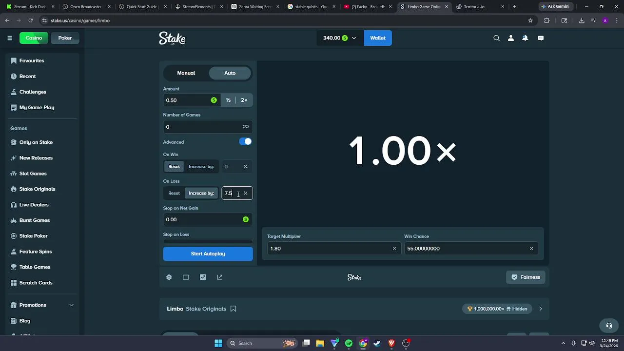Open the Windows Start menu
624x351 pixels.
point(218,343)
